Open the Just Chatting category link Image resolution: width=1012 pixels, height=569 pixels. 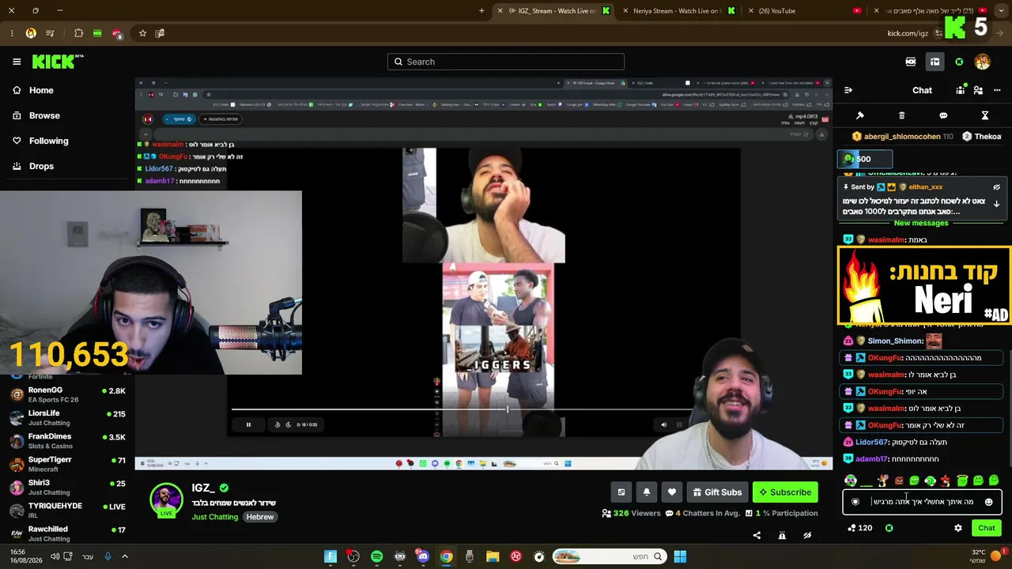[x=214, y=517]
